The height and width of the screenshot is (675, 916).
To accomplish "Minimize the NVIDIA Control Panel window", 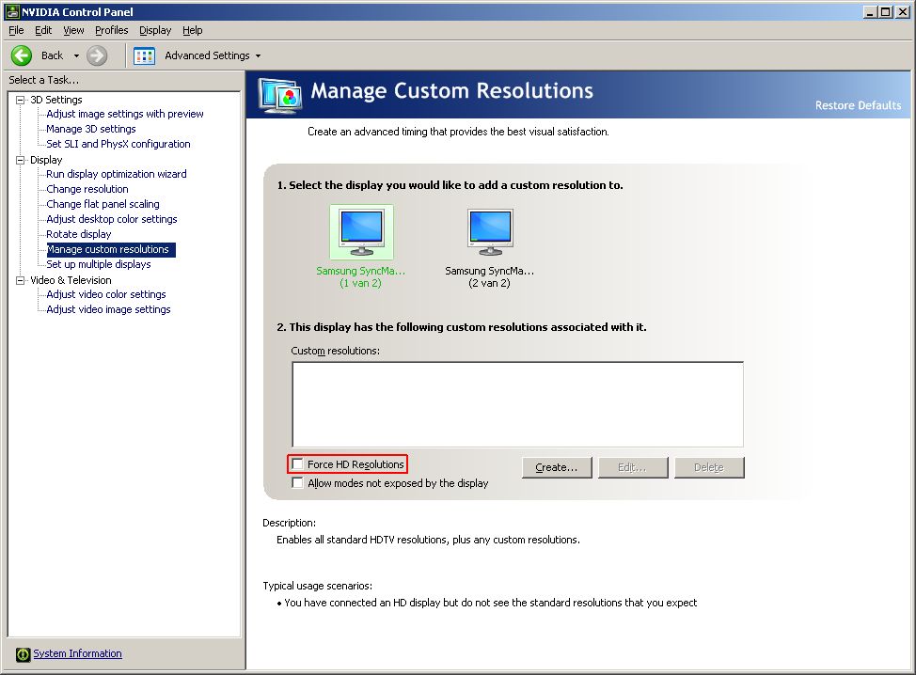I will (x=871, y=11).
